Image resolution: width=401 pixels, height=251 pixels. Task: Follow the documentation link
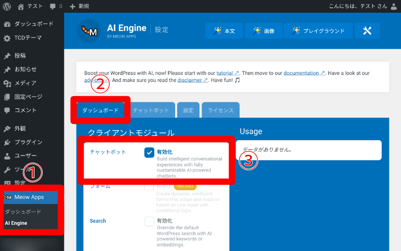click(x=304, y=73)
